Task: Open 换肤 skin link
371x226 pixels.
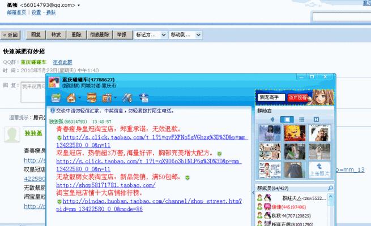Action: pyautogui.click(x=51, y=12)
